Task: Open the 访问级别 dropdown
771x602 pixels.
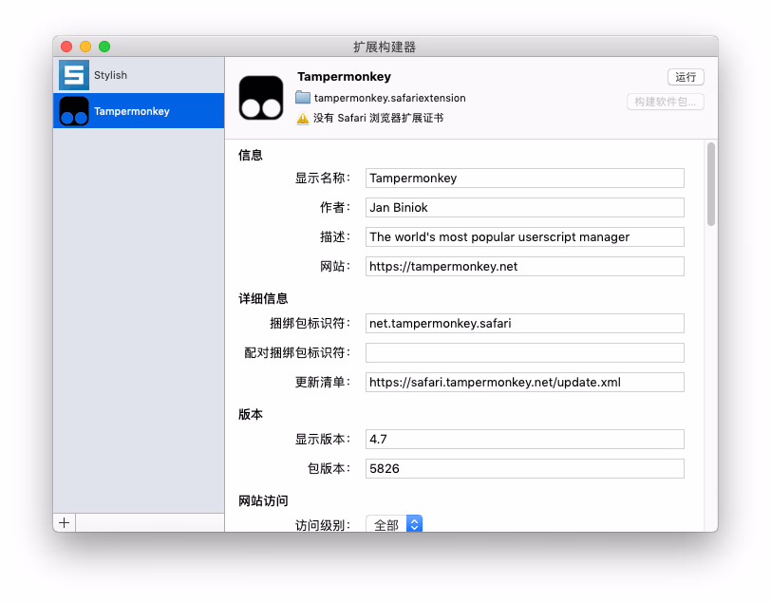Action: [394, 524]
